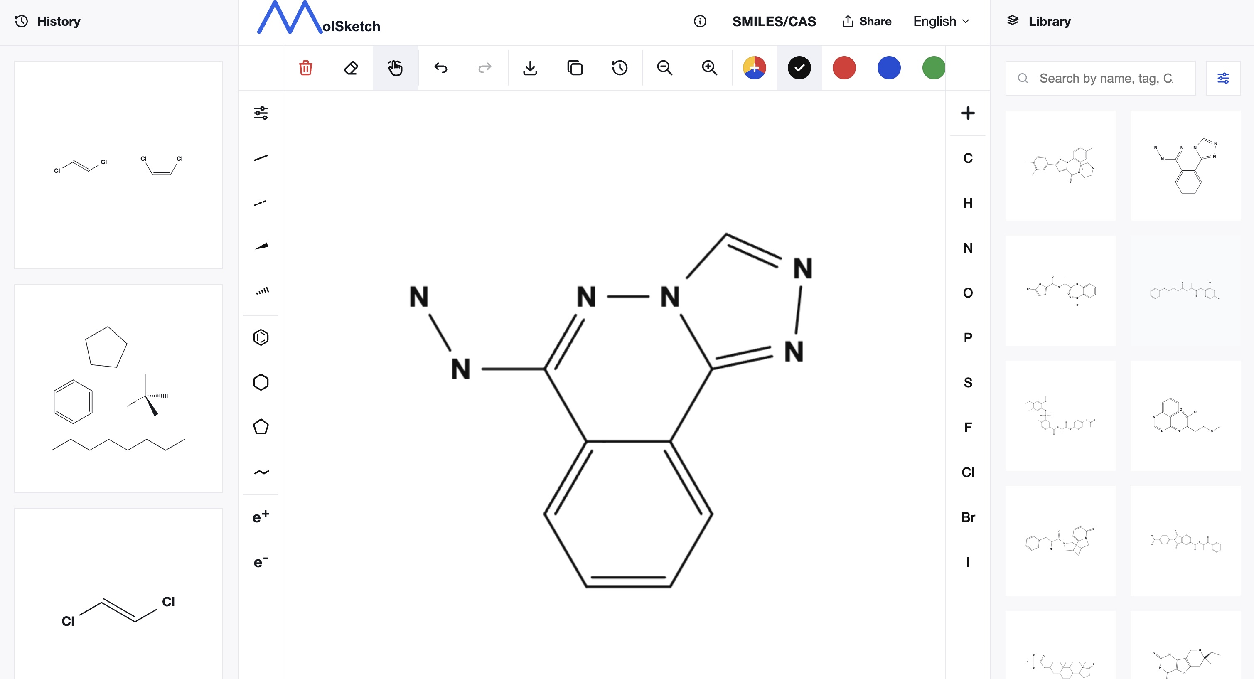Image resolution: width=1254 pixels, height=679 pixels.
Task: Click the copy structure icon
Action: click(575, 68)
